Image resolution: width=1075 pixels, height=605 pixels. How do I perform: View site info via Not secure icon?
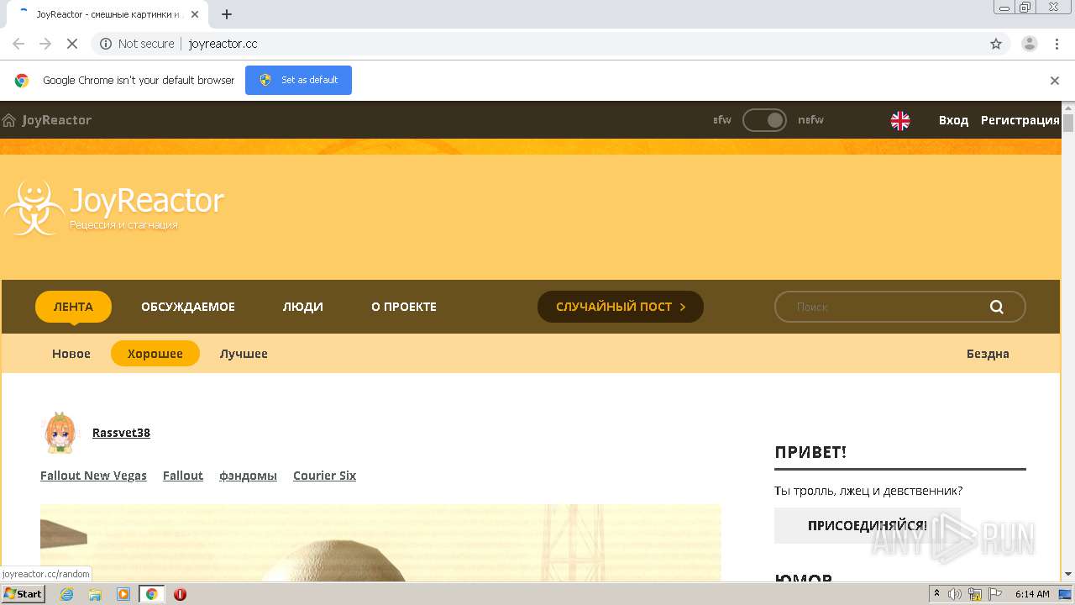tap(106, 44)
